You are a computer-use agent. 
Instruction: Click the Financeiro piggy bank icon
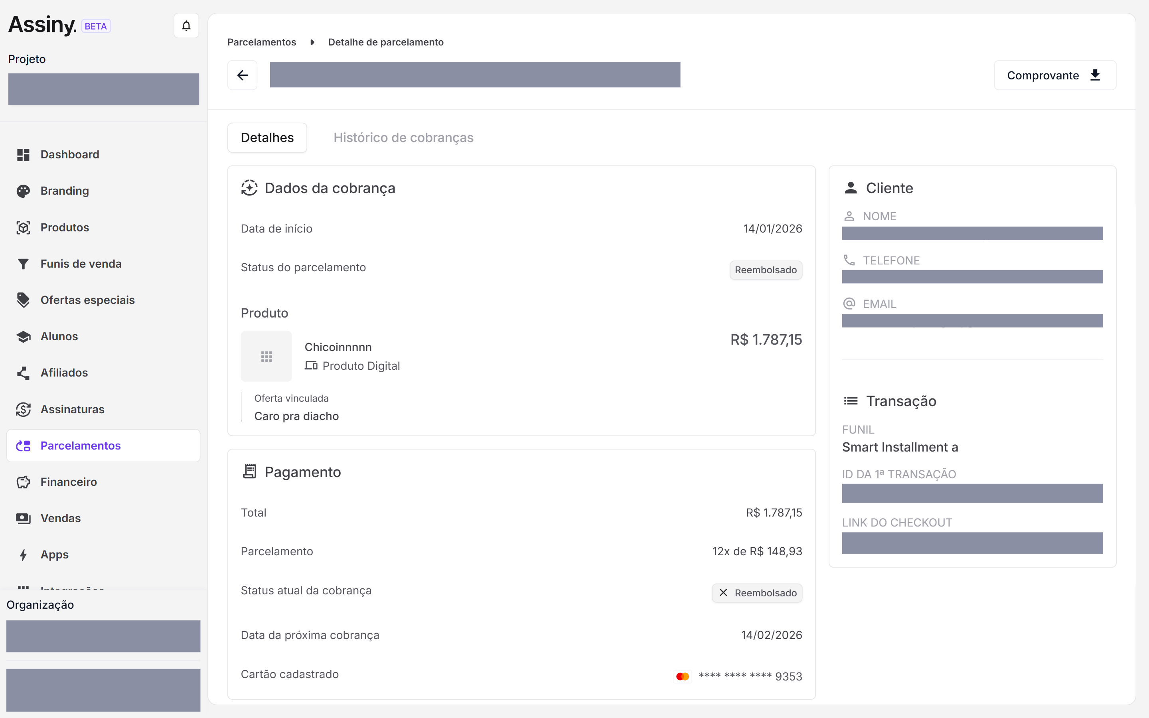[x=23, y=482]
